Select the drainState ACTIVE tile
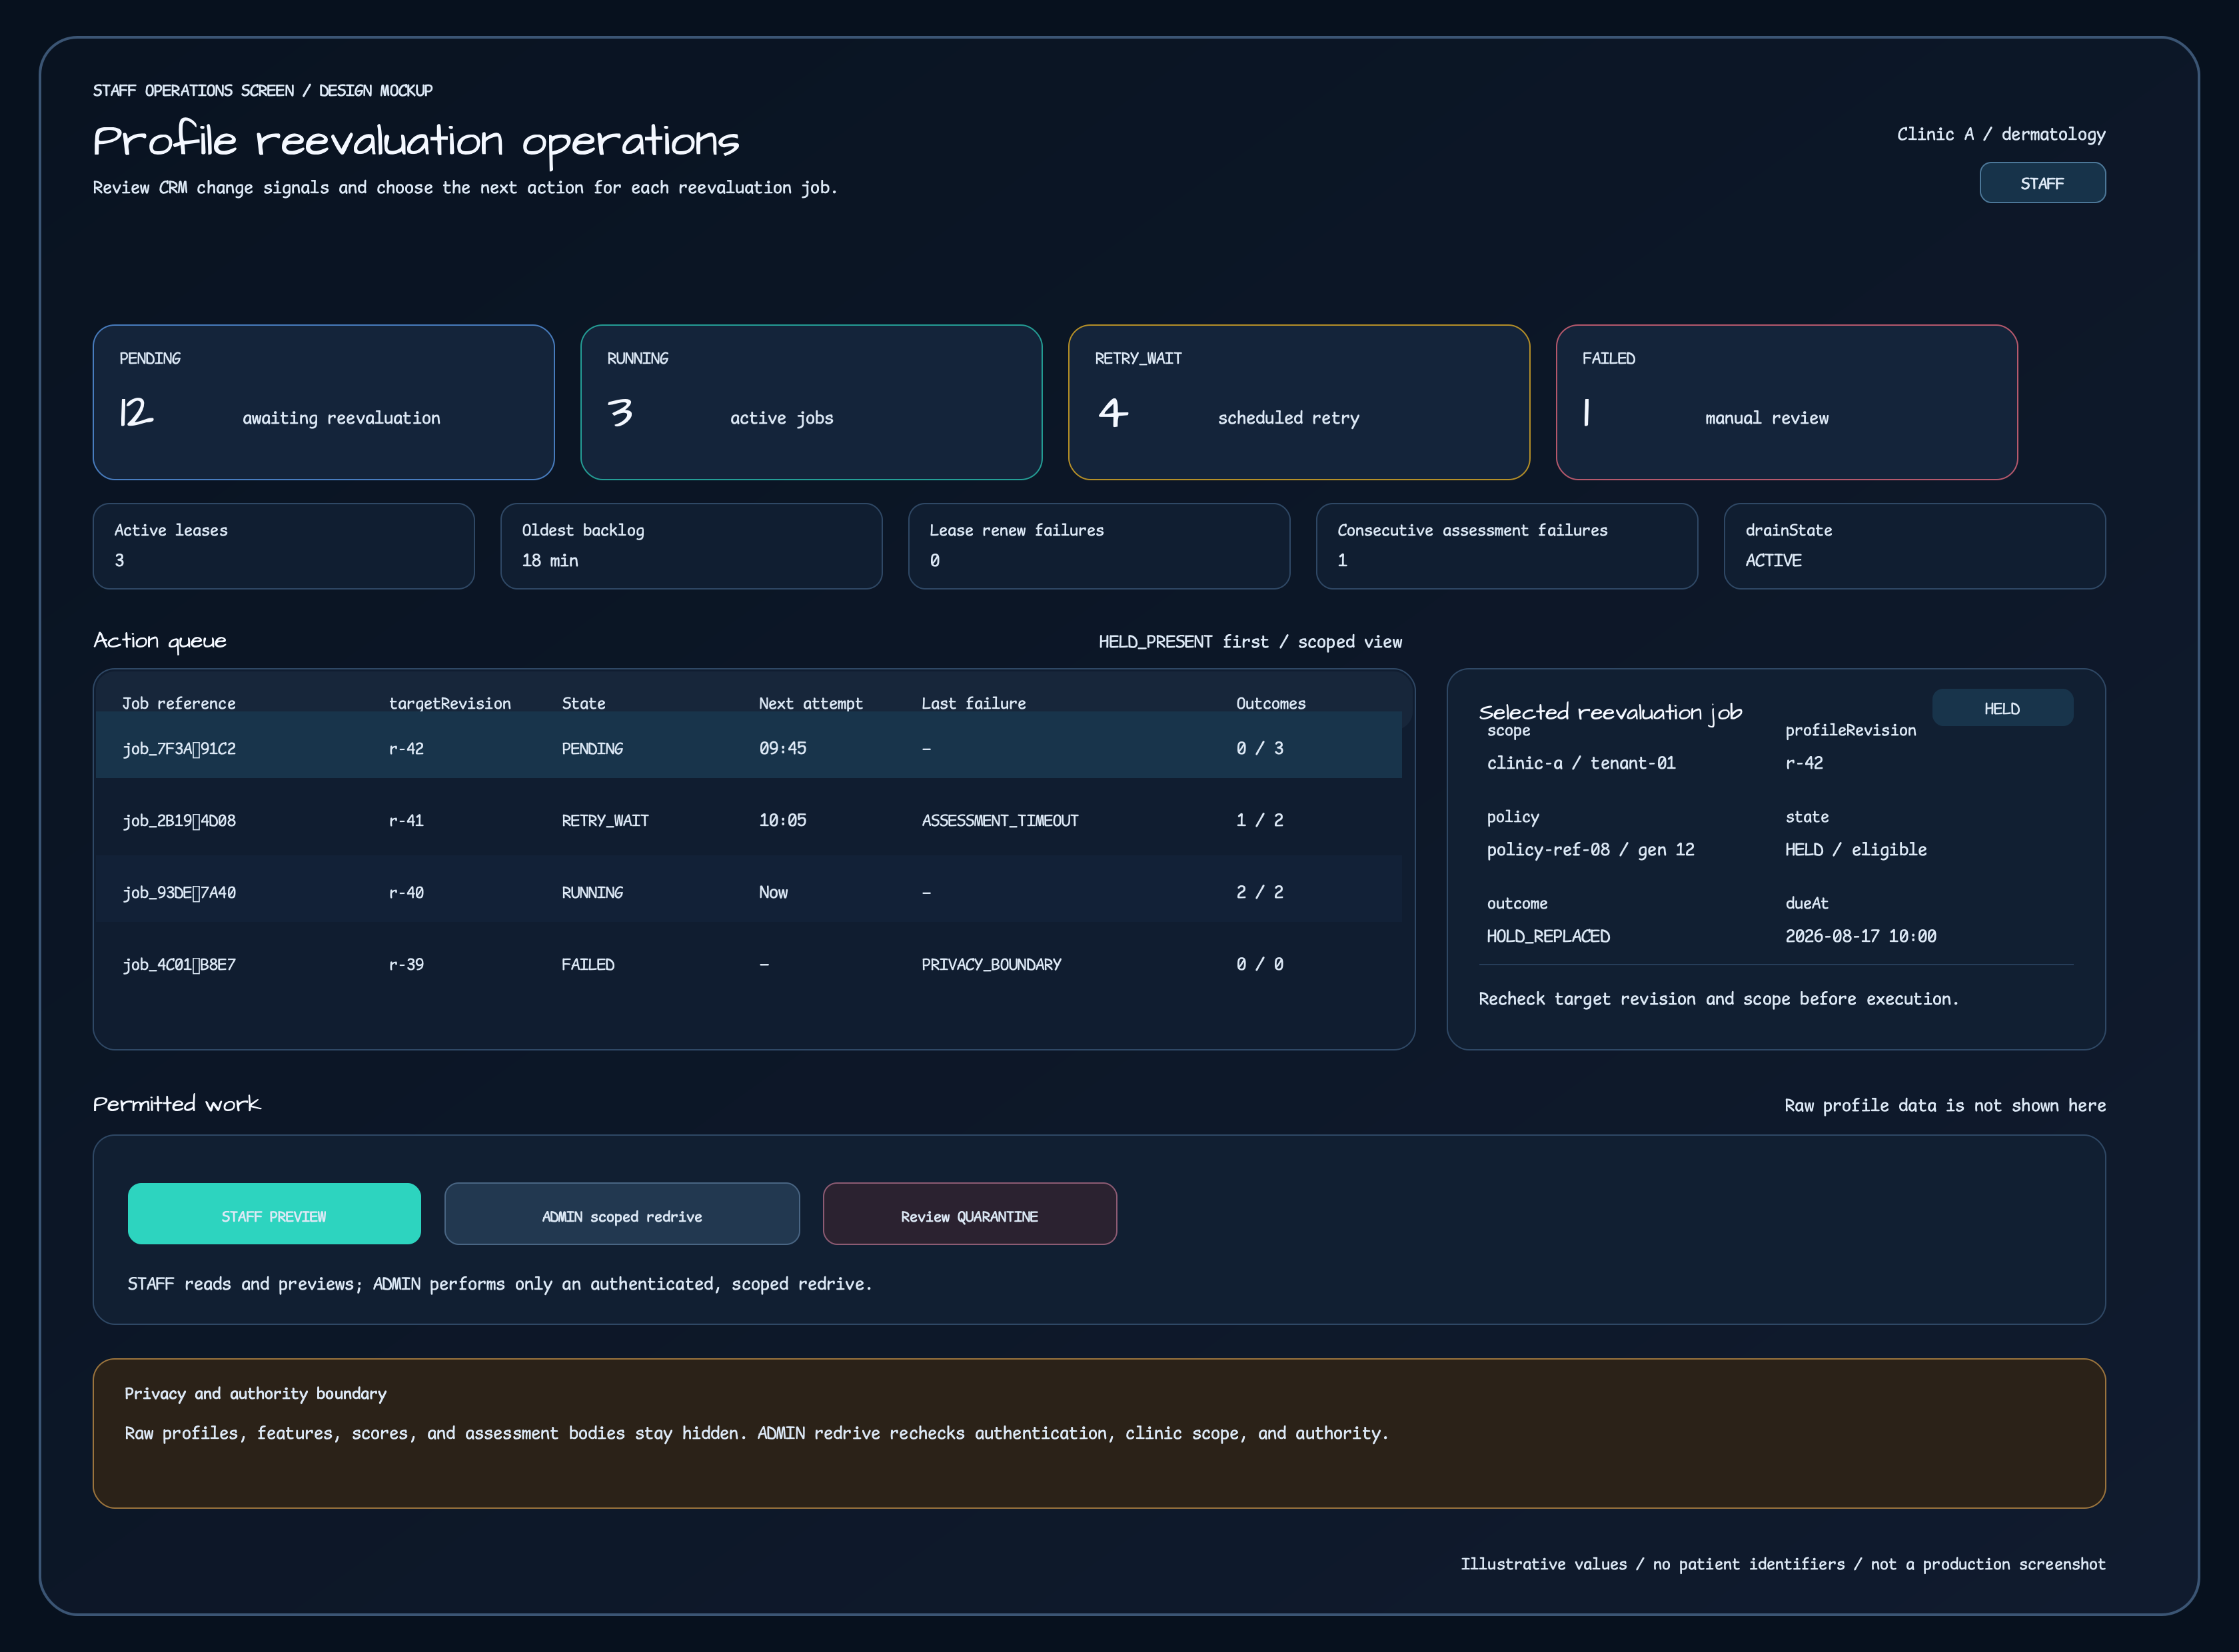2239x1652 pixels. click(1915, 546)
